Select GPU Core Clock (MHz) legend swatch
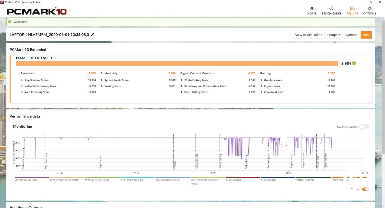 (102, 177)
